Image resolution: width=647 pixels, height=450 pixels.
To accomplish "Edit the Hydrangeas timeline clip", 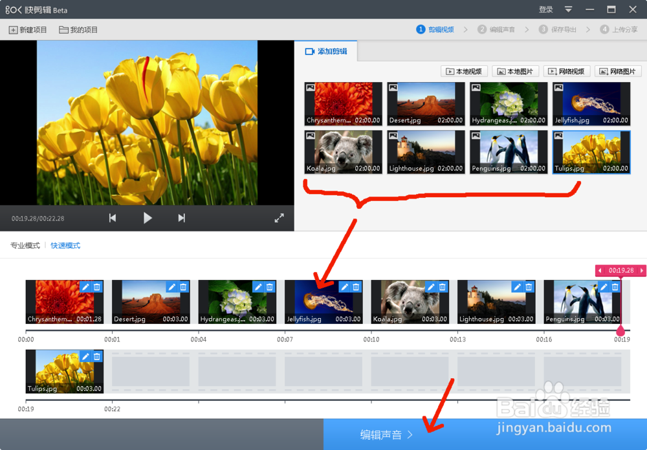I will coord(258,287).
